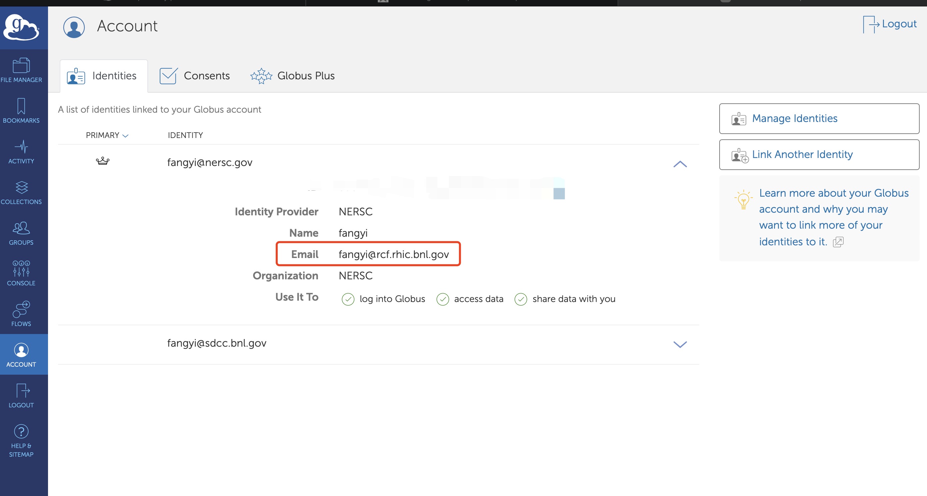
Task: Click the 'log into Globus' checkmark icon
Action: pos(347,299)
